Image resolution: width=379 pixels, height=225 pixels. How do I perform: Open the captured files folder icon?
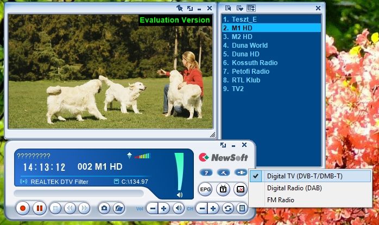tap(119, 208)
